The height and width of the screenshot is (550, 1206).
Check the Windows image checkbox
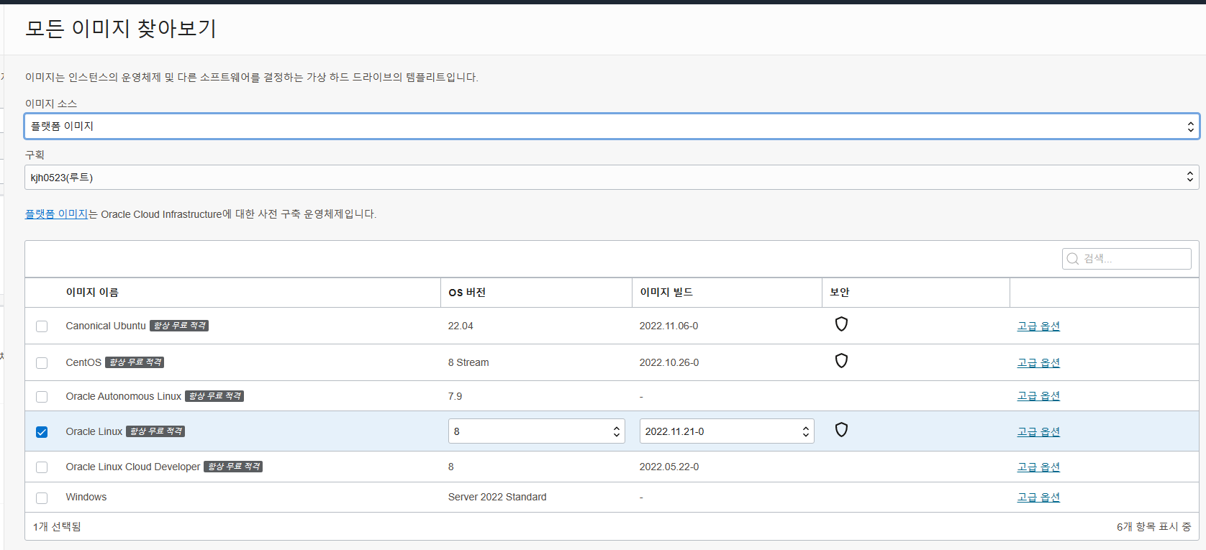pyautogui.click(x=42, y=498)
